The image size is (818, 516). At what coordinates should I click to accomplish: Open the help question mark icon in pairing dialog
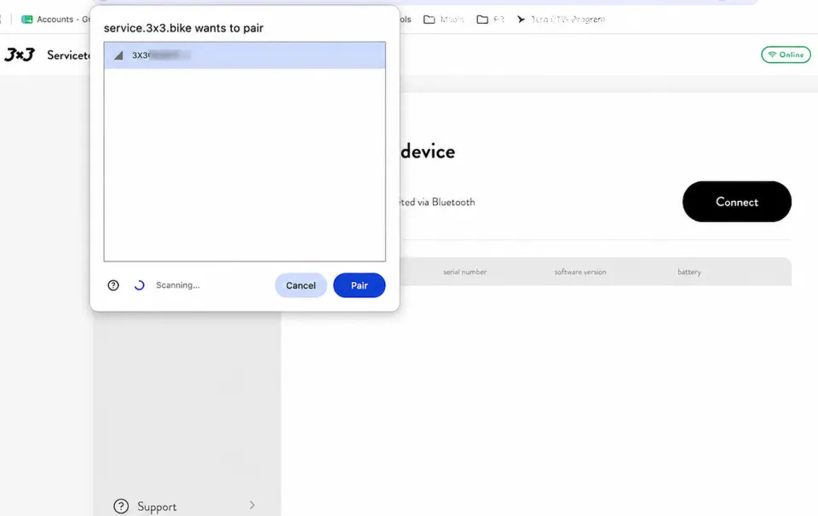click(113, 285)
